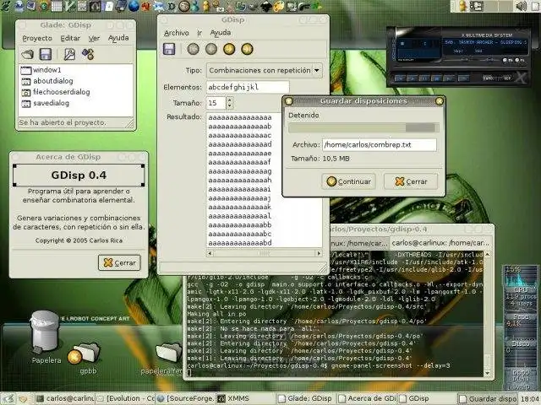Click XMMS pause button

[x=424, y=78]
